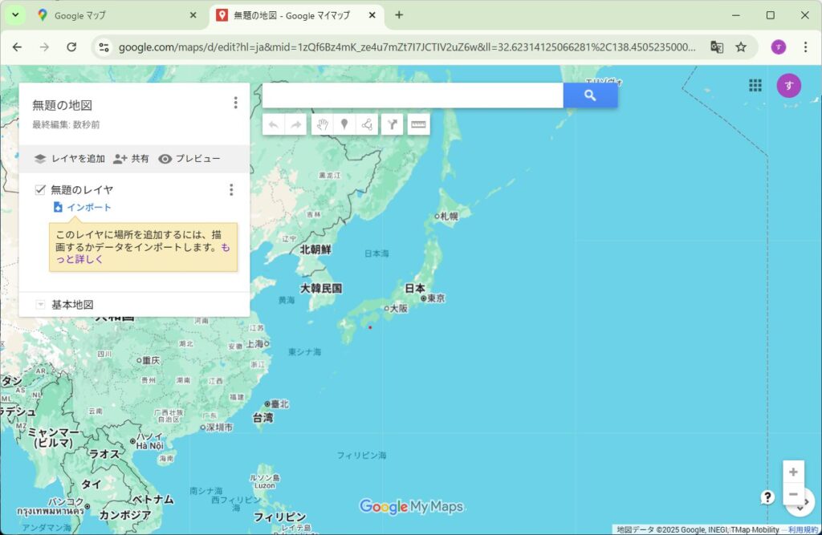Open the Chrome profile avatar in toolbar
Image resolution: width=822 pixels, height=535 pixels.
[779, 47]
